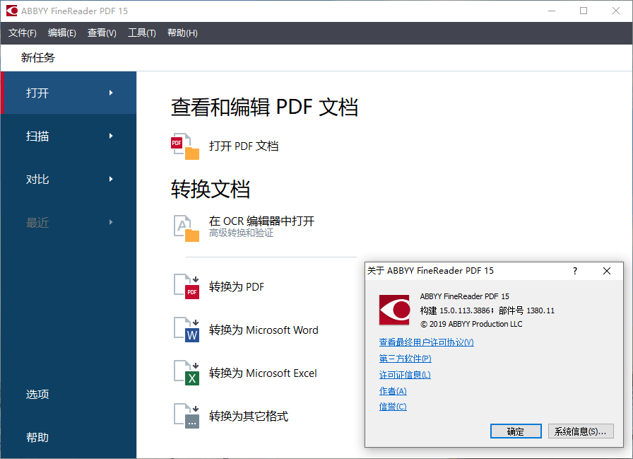Click the 确定 button
The image size is (633, 459).
point(516,431)
